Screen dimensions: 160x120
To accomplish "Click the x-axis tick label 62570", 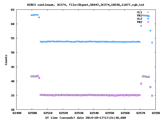I will pos(141,113).
